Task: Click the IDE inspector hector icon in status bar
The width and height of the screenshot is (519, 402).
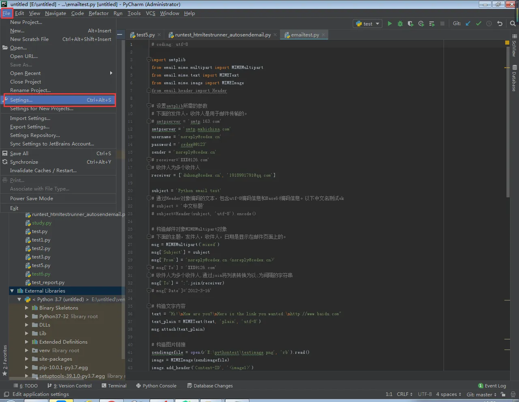Action: [x=513, y=394]
